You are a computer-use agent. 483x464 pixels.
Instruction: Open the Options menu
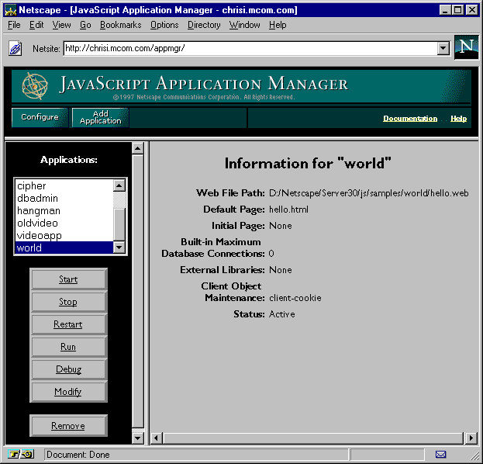coord(164,25)
